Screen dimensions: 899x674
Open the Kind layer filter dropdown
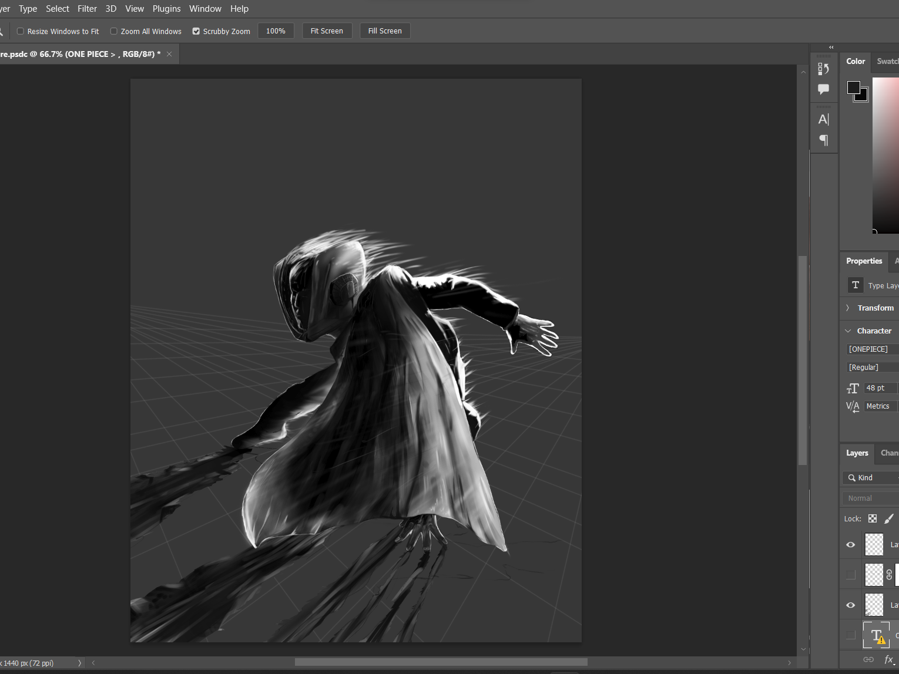[x=871, y=478]
